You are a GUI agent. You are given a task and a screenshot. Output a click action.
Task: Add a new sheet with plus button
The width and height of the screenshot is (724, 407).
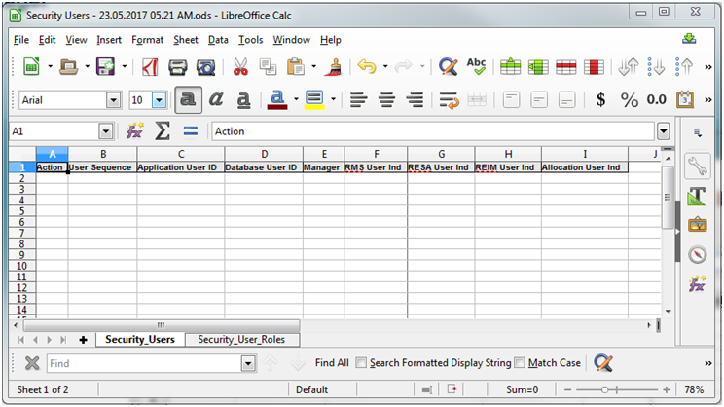(x=83, y=340)
